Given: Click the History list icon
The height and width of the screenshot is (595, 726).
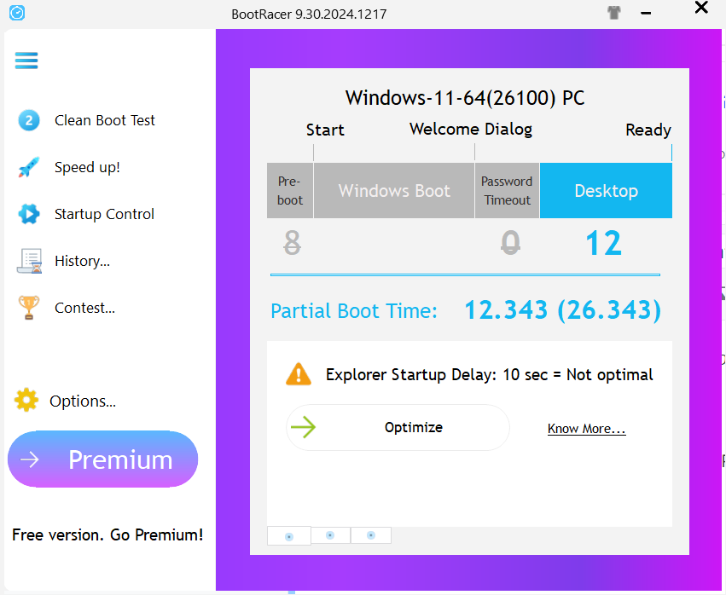Looking at the screenshot, I should point(29,261).
